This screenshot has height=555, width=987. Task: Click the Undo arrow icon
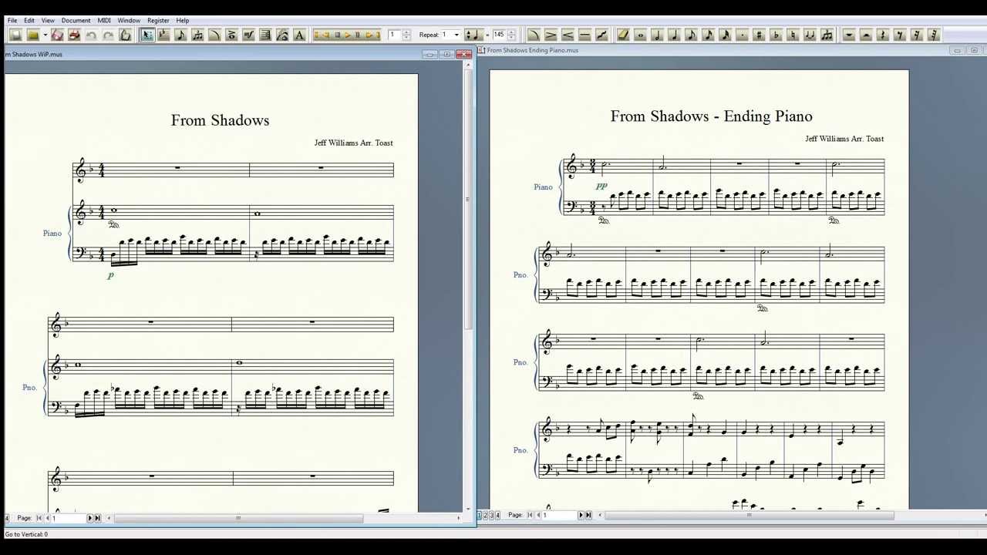click(91, 35)
